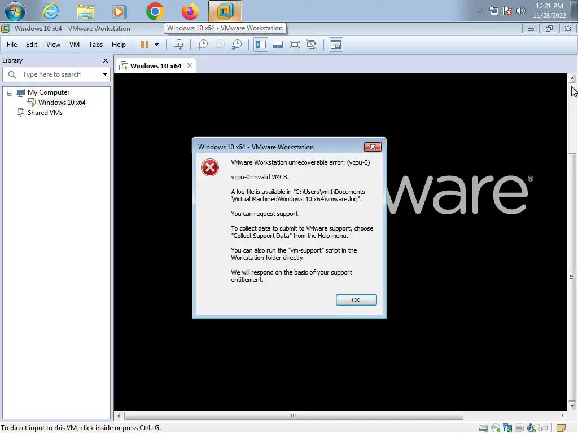Screen dimensions: 578x433
Task: Click the Library search magnifier icon
Action: pyautogui.click(x=12, y=74)
